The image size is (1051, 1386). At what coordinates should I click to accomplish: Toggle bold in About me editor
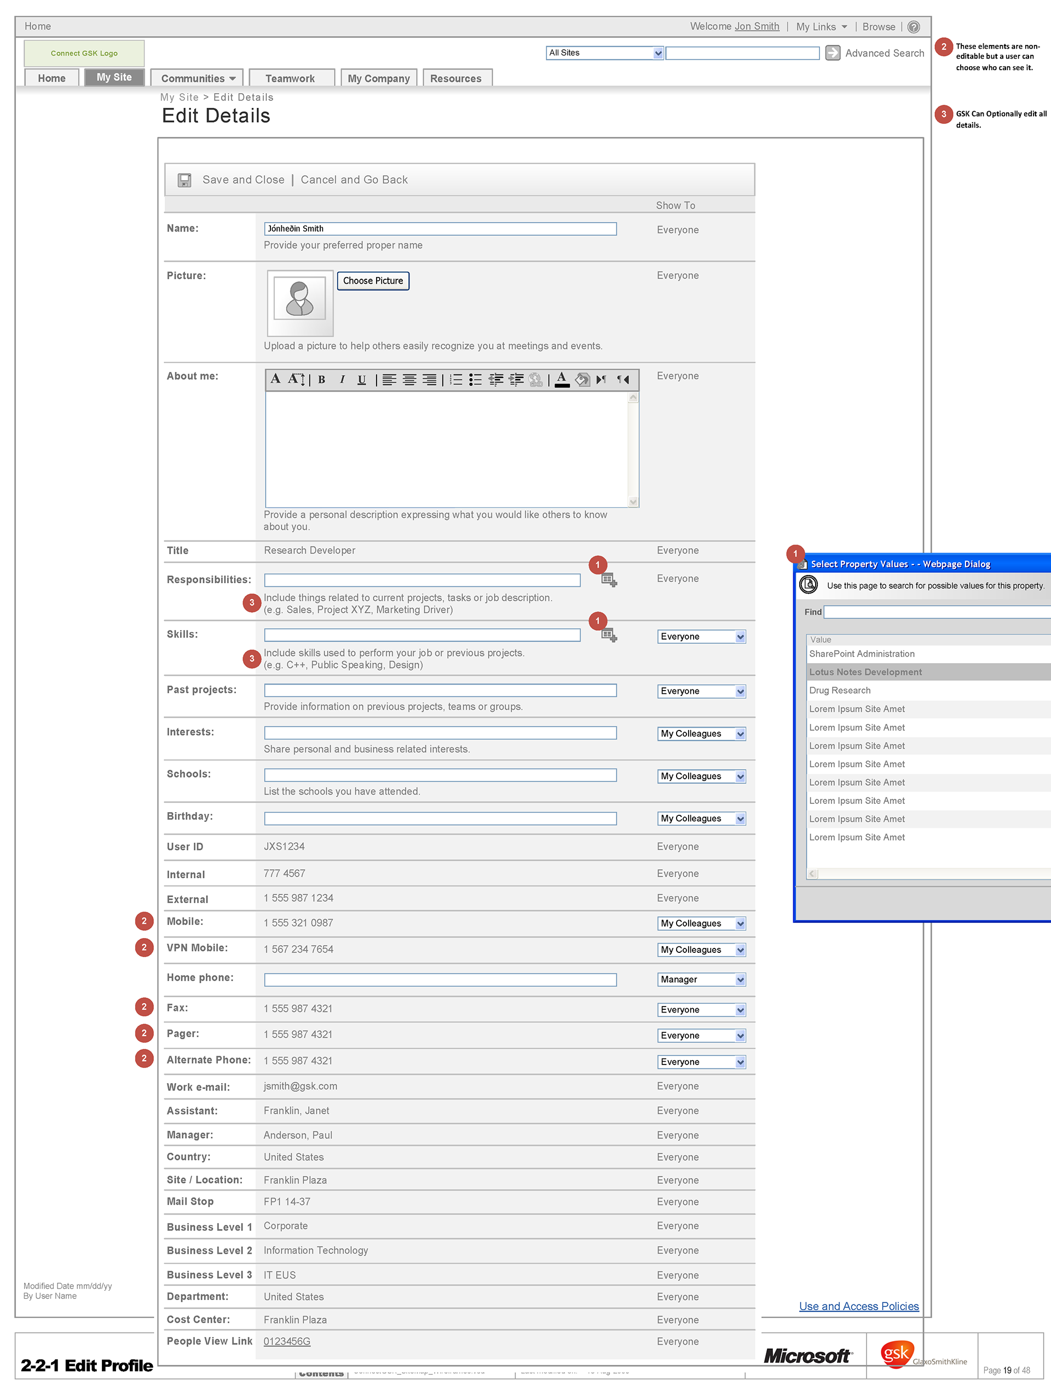pos(321,379)
